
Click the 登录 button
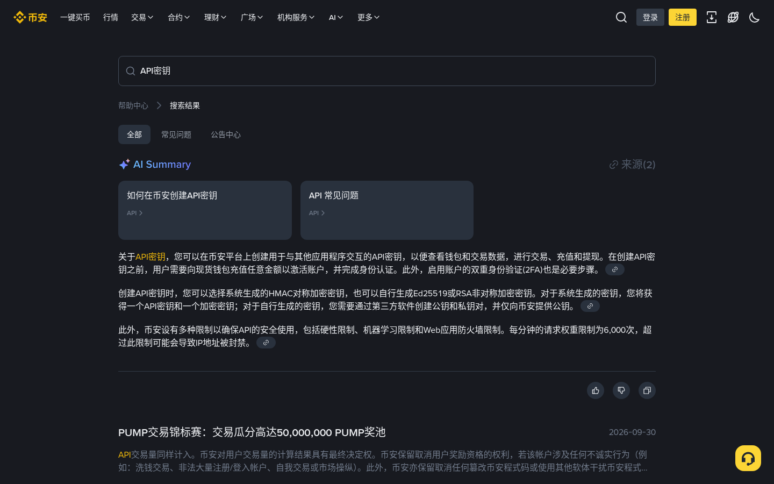(x=650, y=17)
